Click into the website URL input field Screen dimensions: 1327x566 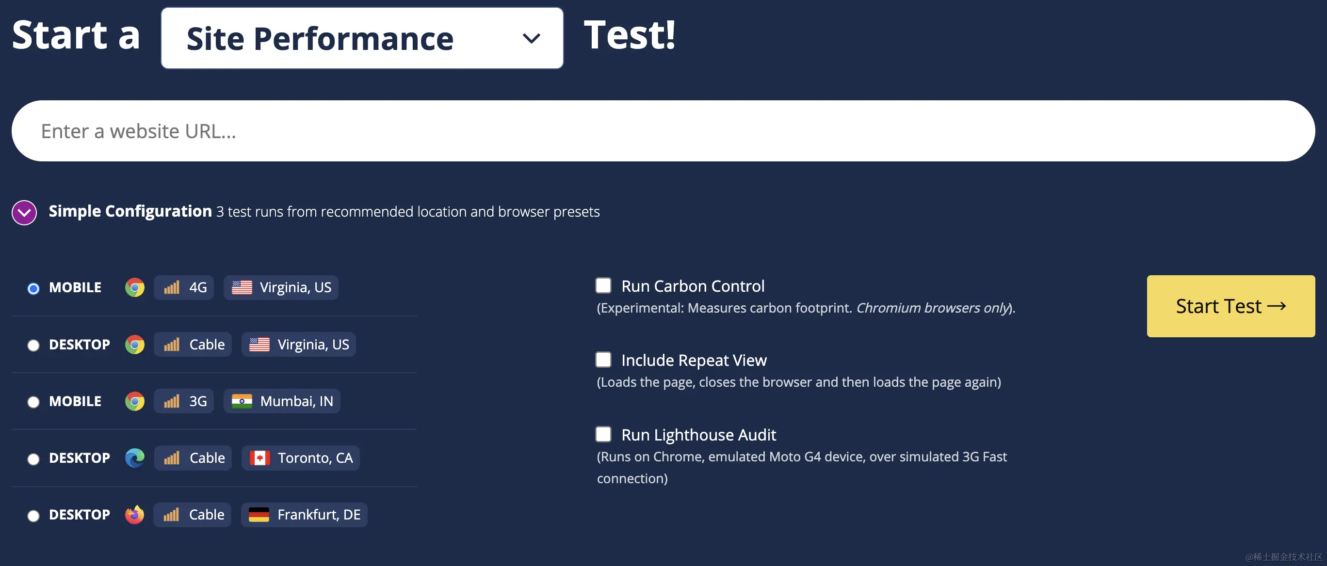point(663,131)
